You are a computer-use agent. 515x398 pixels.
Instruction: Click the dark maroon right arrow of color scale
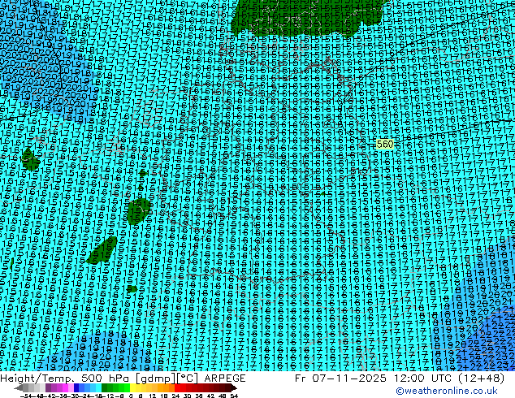[x=233, y=388]
